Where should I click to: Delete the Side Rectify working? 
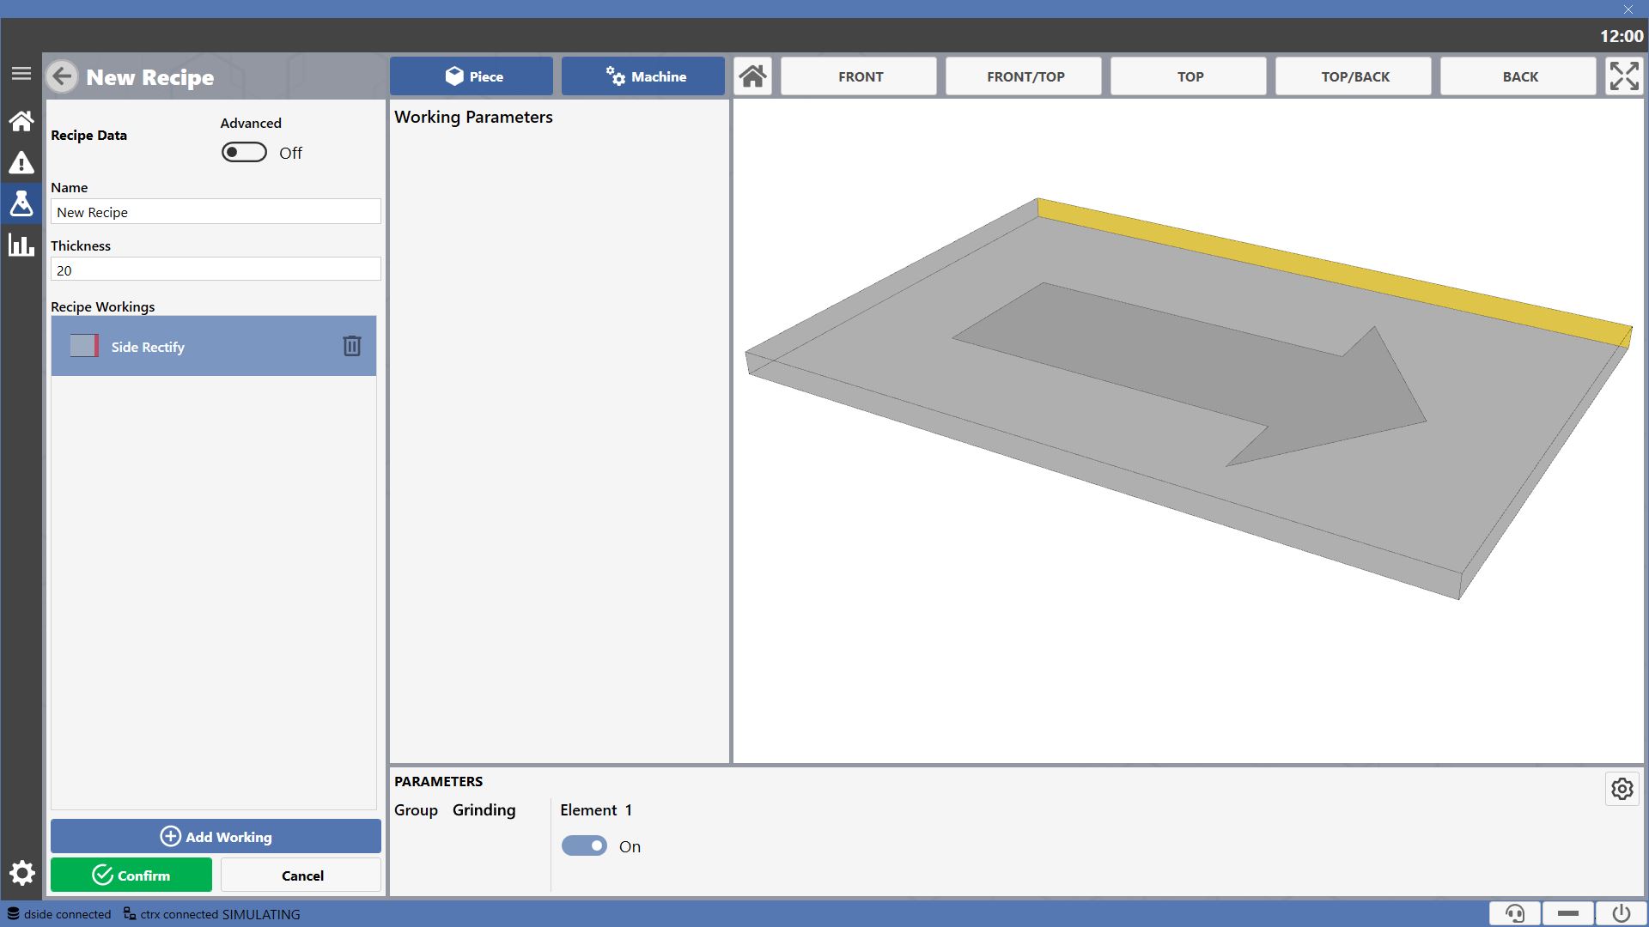coord(352,346)
